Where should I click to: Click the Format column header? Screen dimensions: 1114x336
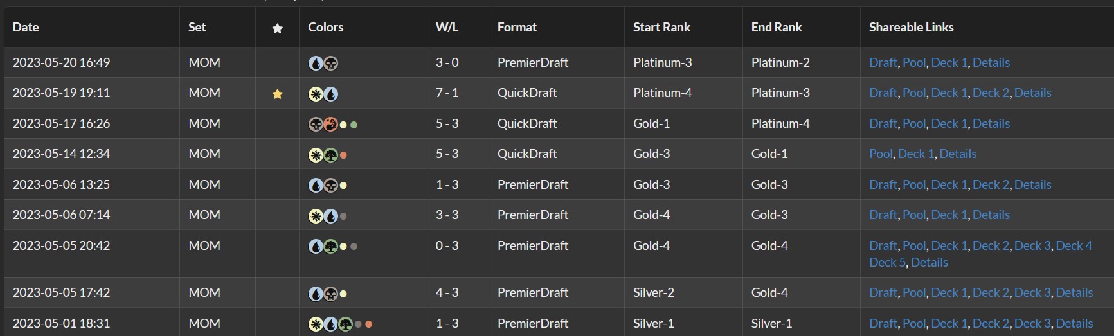[517, 28]
